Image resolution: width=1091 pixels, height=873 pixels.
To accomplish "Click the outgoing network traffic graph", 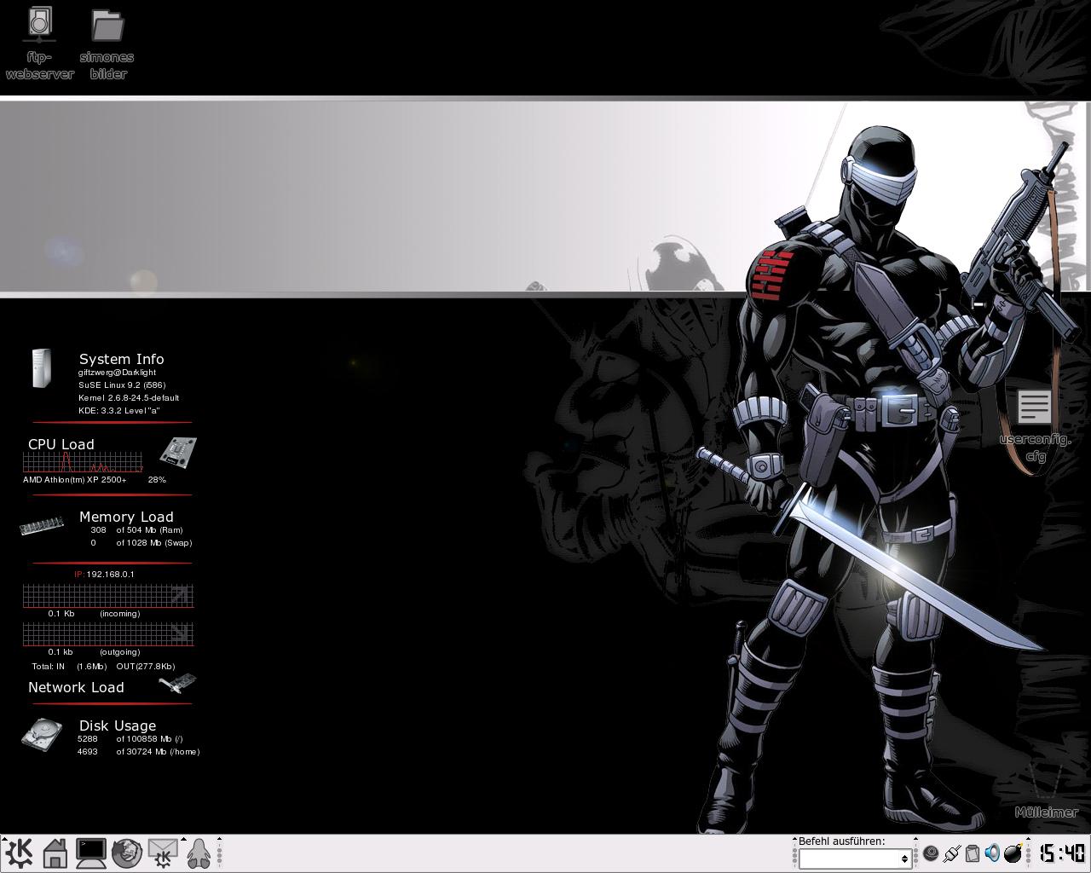I will click(108, 633).
